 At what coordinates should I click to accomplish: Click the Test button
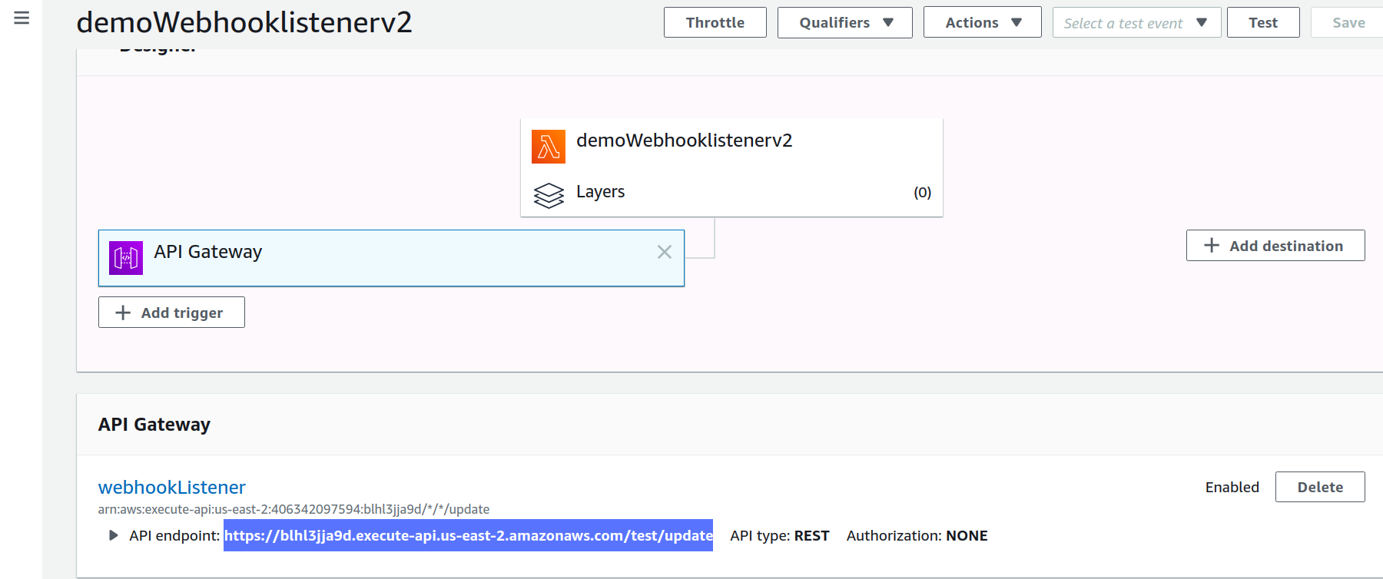click(1263, 22)
